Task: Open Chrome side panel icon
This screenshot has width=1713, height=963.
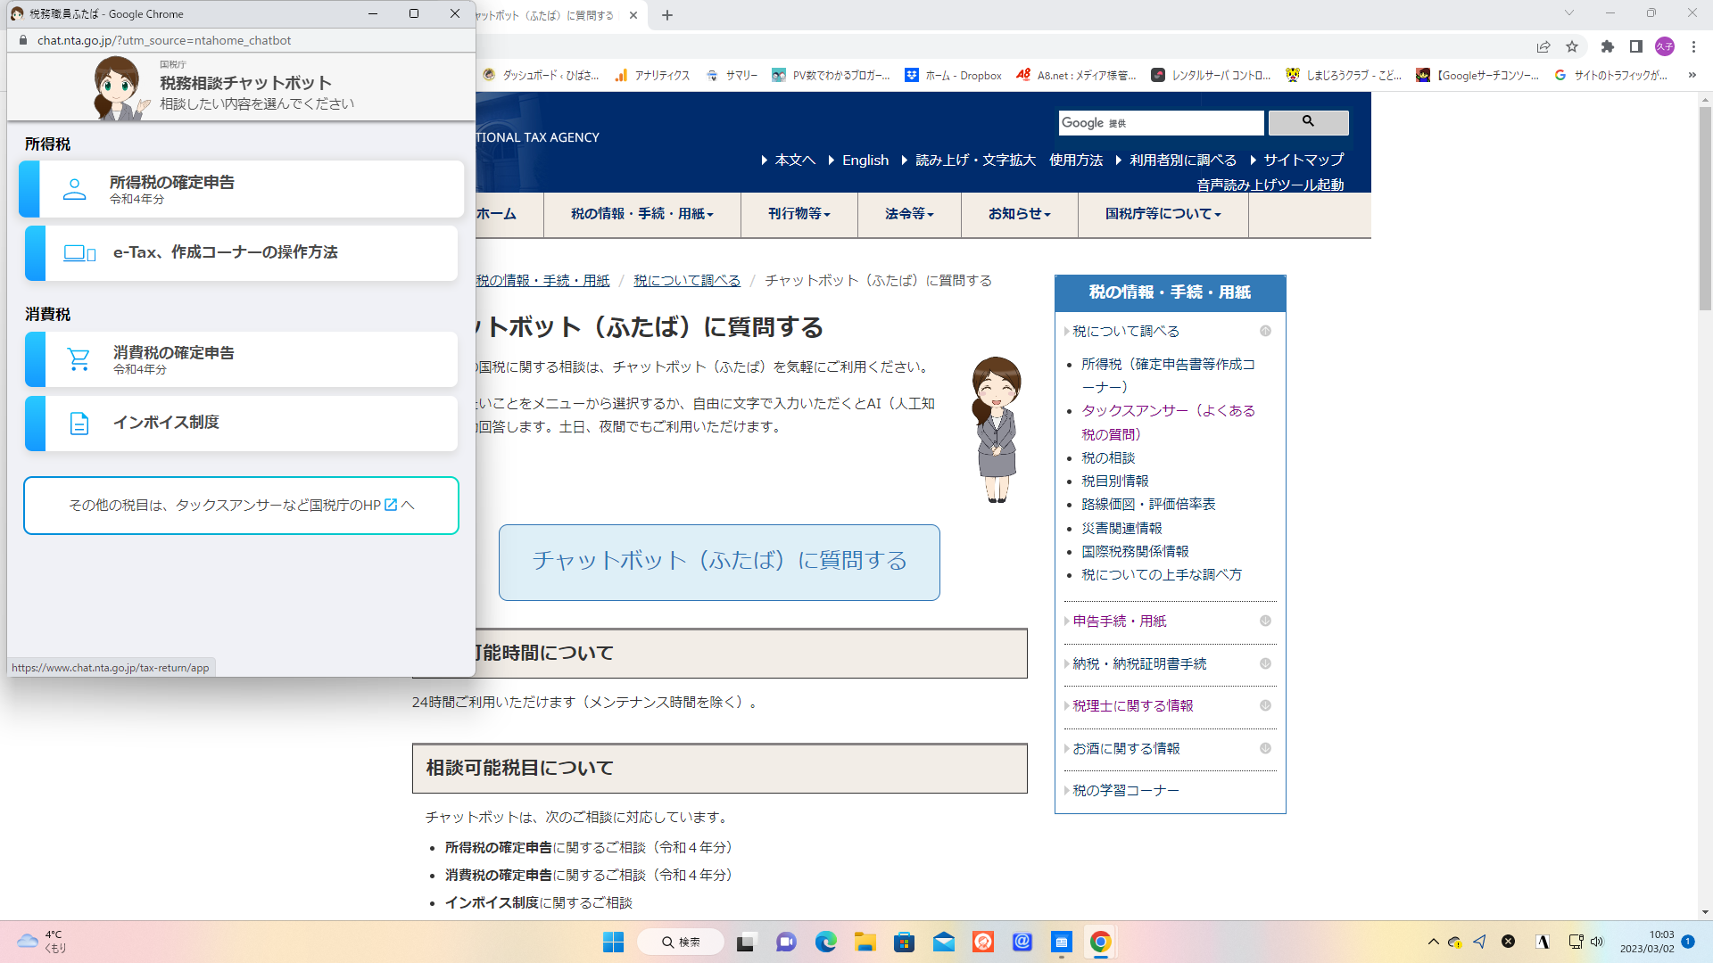Action: coord(1636,46)
